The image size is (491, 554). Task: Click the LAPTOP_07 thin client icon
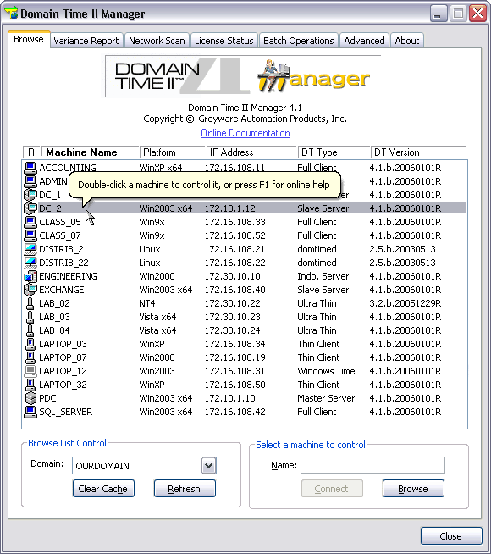[30, 357]
